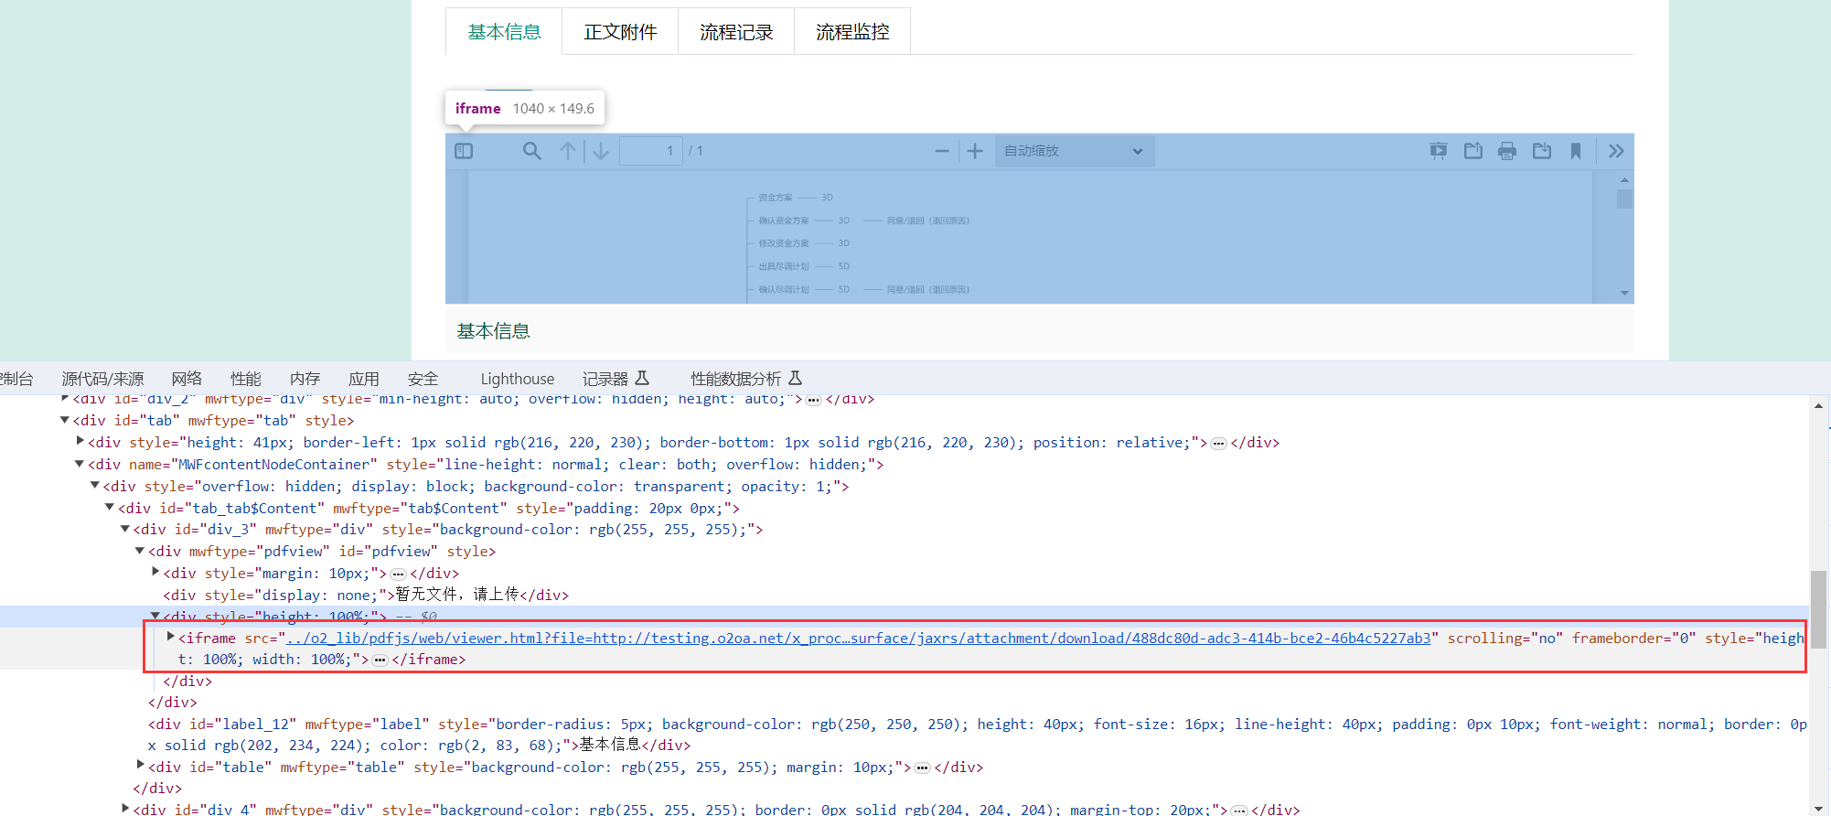Click ellipsis button in div_2 row

coord(814,400)
